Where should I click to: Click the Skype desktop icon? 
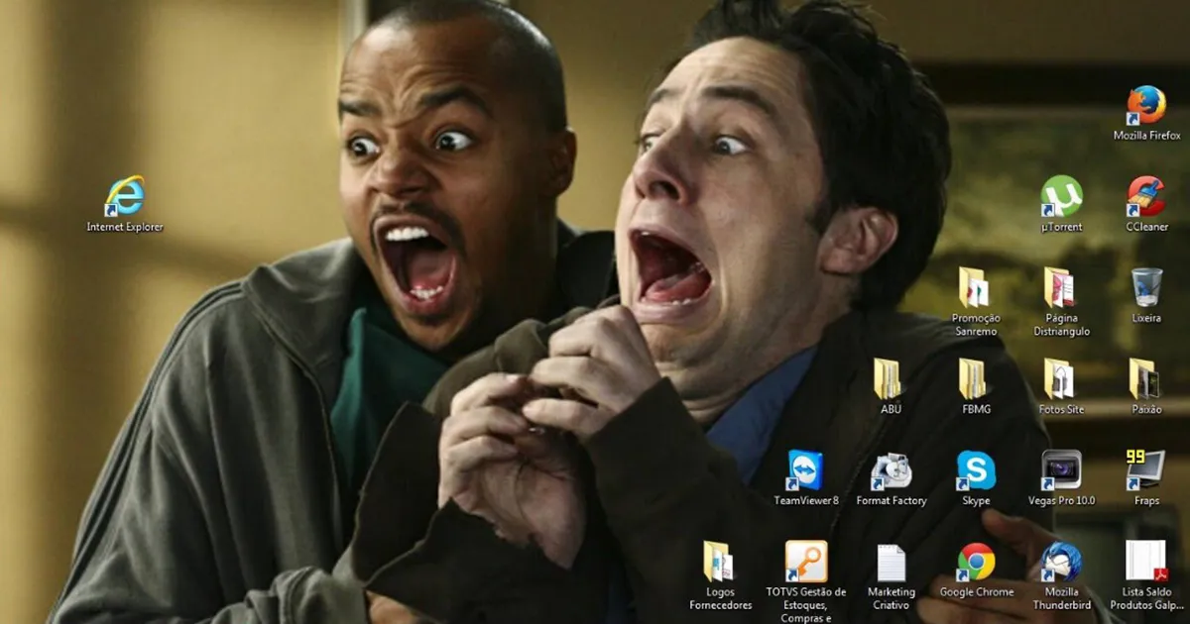pos(976,477)
